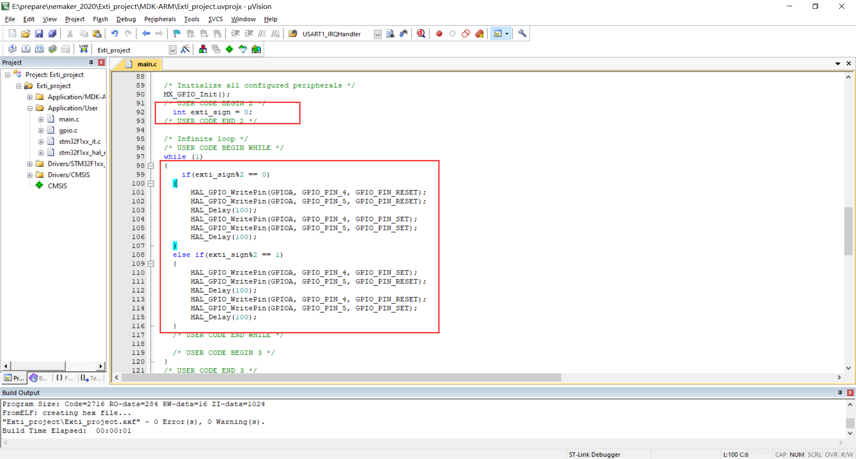This screenshot has height=459, width=856.
Task: Open Options for Target with the magic wand icon
Action: (x=185, y=49)
